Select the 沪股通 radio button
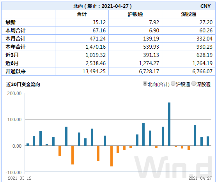The height and width of the screenshot is (182, 216). click(173, 83)
